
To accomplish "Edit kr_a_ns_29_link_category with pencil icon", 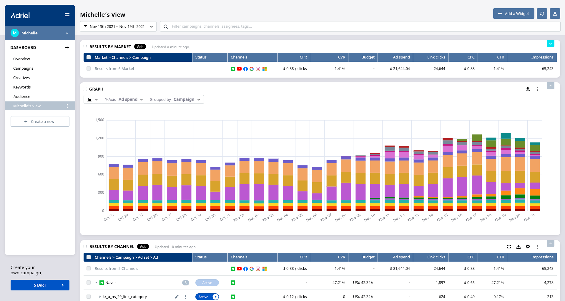I will click(177, 297).
